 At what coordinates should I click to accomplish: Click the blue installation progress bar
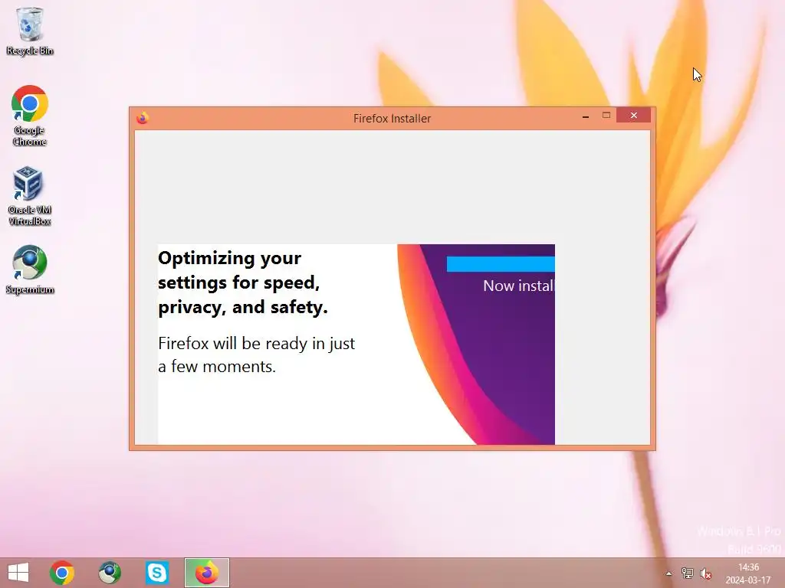[501, 264]
